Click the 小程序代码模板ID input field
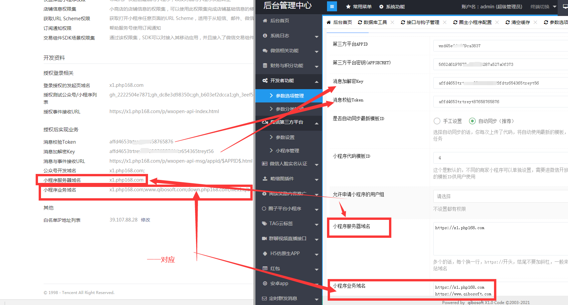Screen dimensions: 568x305 point(500,158)
